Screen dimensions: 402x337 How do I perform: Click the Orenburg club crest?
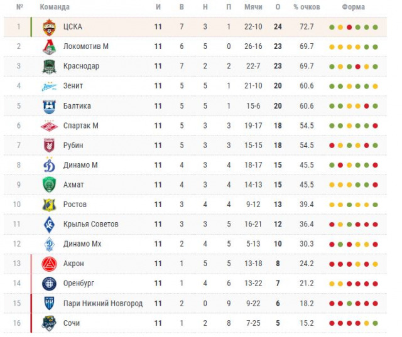point(50,284)
